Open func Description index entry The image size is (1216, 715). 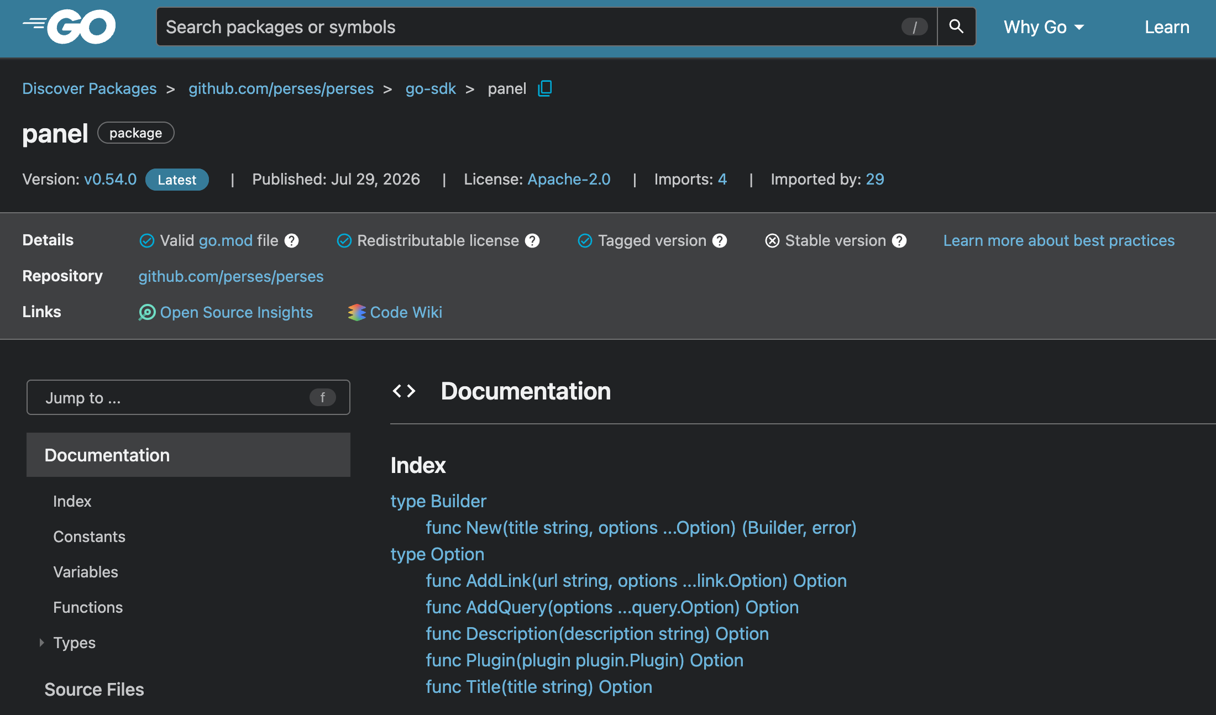pyautogui.click(x=597, y=634)
